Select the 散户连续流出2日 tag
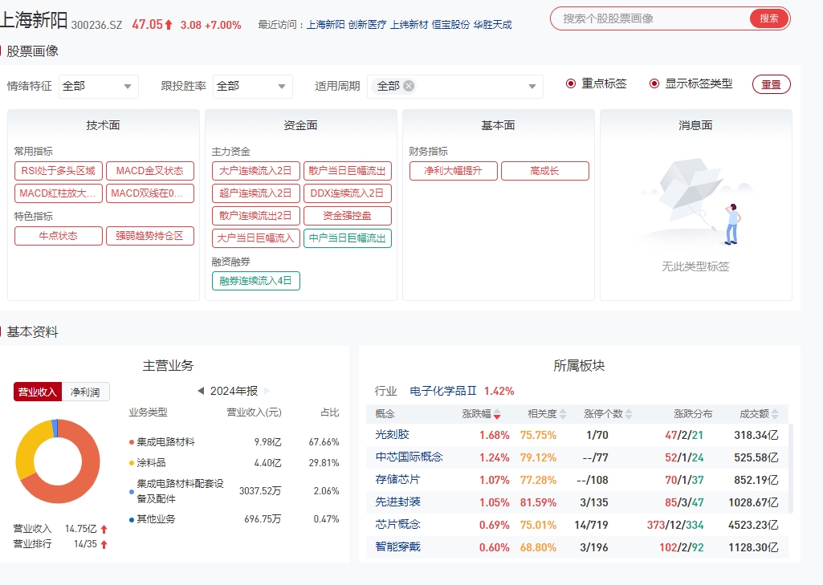 (255, 216)
